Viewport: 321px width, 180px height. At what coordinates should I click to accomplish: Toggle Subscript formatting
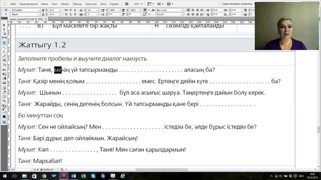click(70, 14)
